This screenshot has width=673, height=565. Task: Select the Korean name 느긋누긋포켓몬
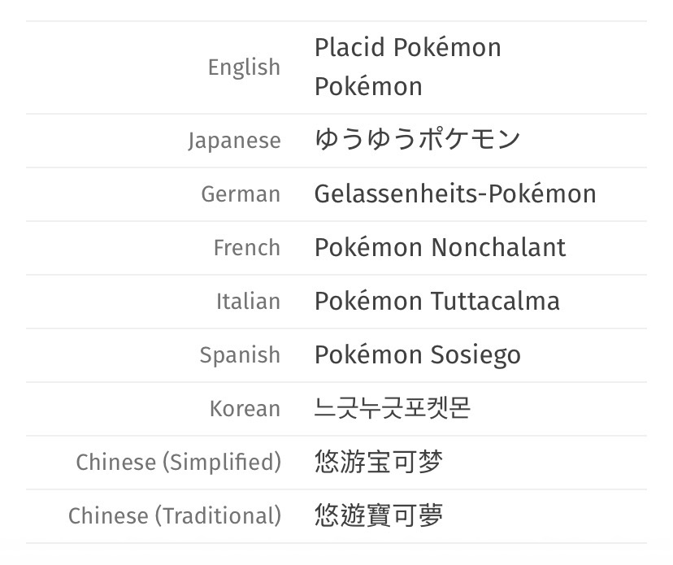coord(393,408)
